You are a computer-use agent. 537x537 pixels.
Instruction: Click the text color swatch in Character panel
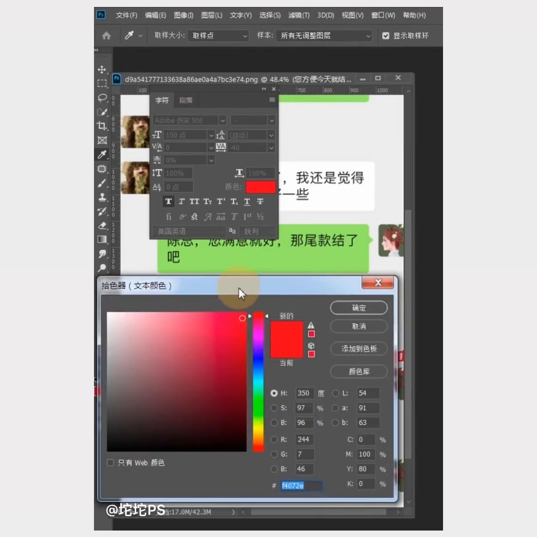click(x=260, y=186)
